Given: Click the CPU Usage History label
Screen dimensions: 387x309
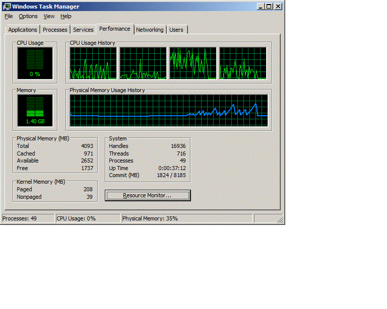Looking at the screenshot, I should [x=92, y=43].
